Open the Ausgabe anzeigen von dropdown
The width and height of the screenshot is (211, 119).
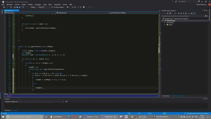pos(35,101)
